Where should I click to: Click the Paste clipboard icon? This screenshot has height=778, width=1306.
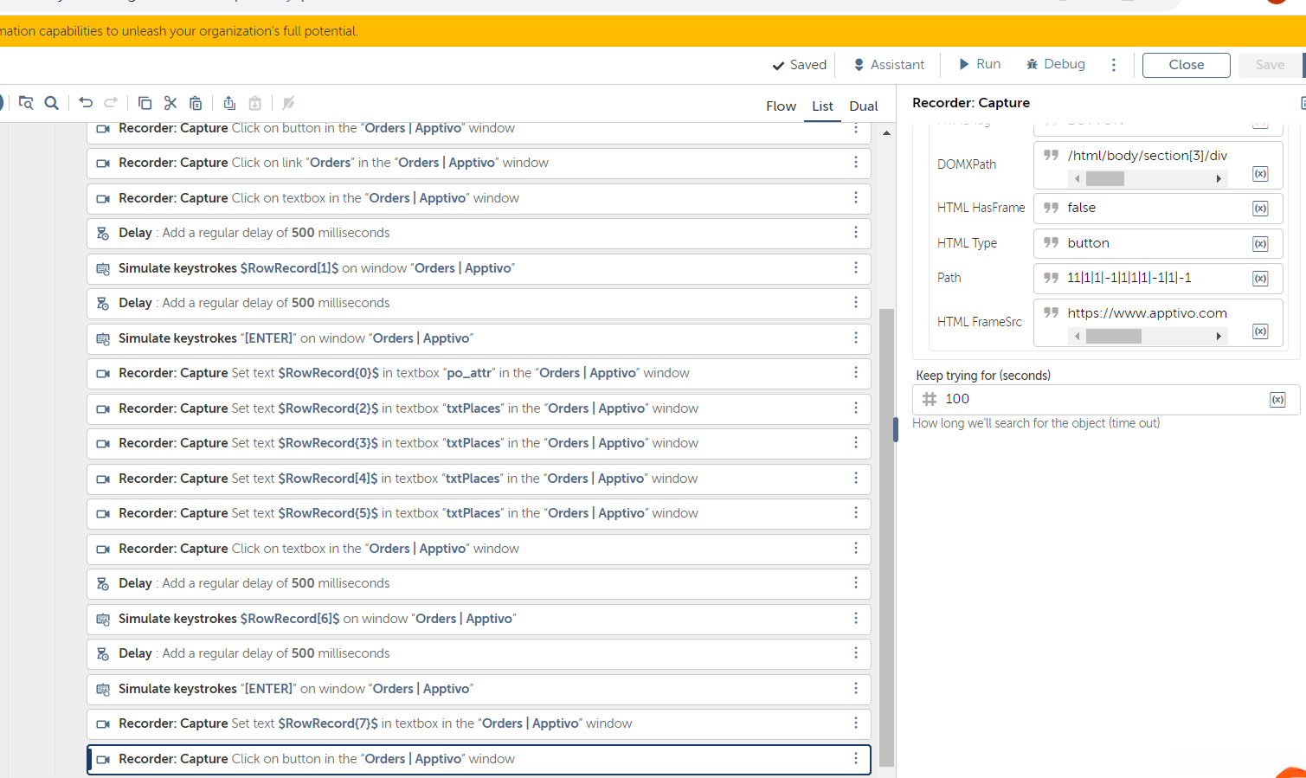click(x=196, y=103)
